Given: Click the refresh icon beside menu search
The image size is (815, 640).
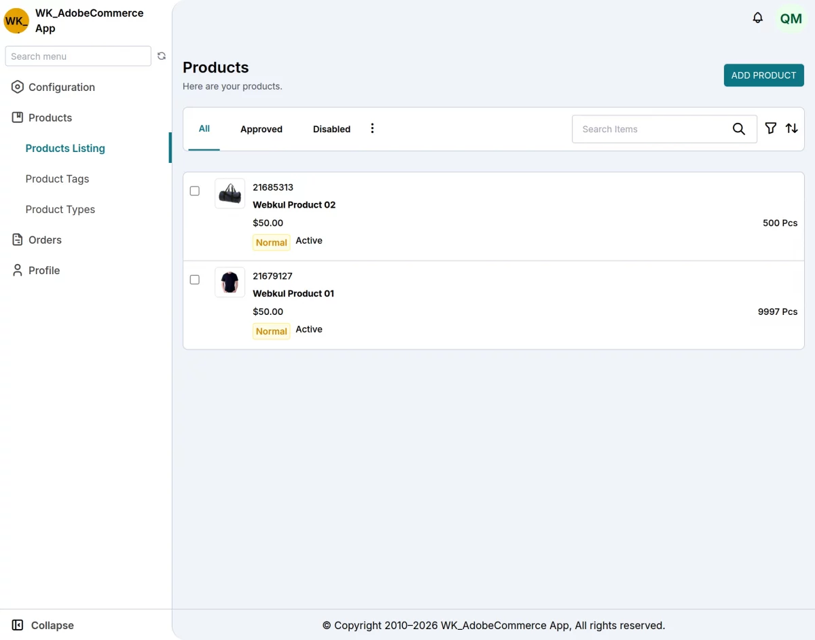Looking at the screenshot, I should tap(162, 56).
